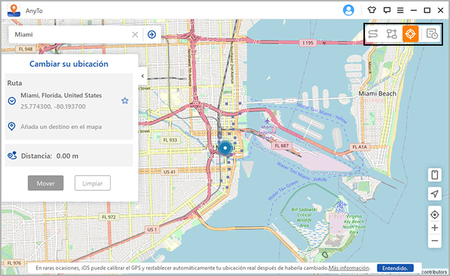The width and height of the screenshot is (450, 276).
Task: Open the t-shirt skin icon
Action: [372, 10]
